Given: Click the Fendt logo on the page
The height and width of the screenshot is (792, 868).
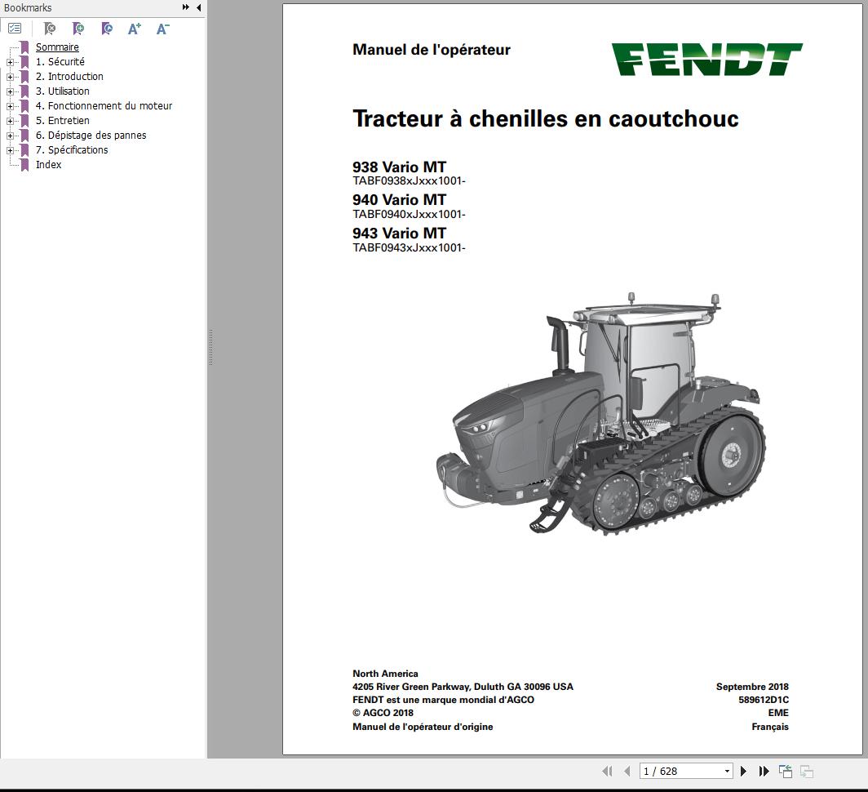Looking at the screenshot, I should (x=707, y=60).
